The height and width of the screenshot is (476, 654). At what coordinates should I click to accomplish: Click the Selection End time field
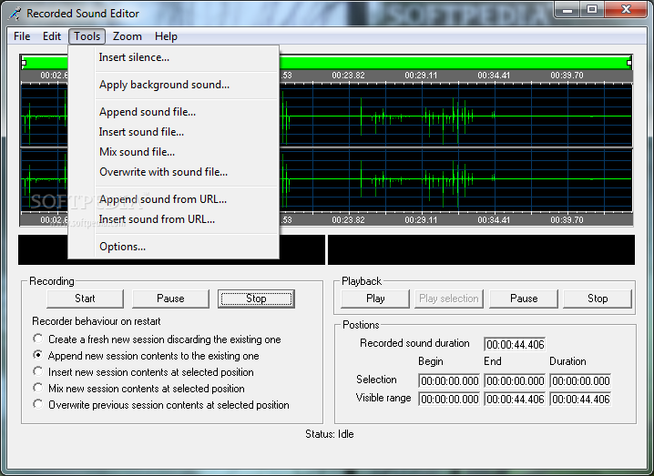tap(516, 381)
